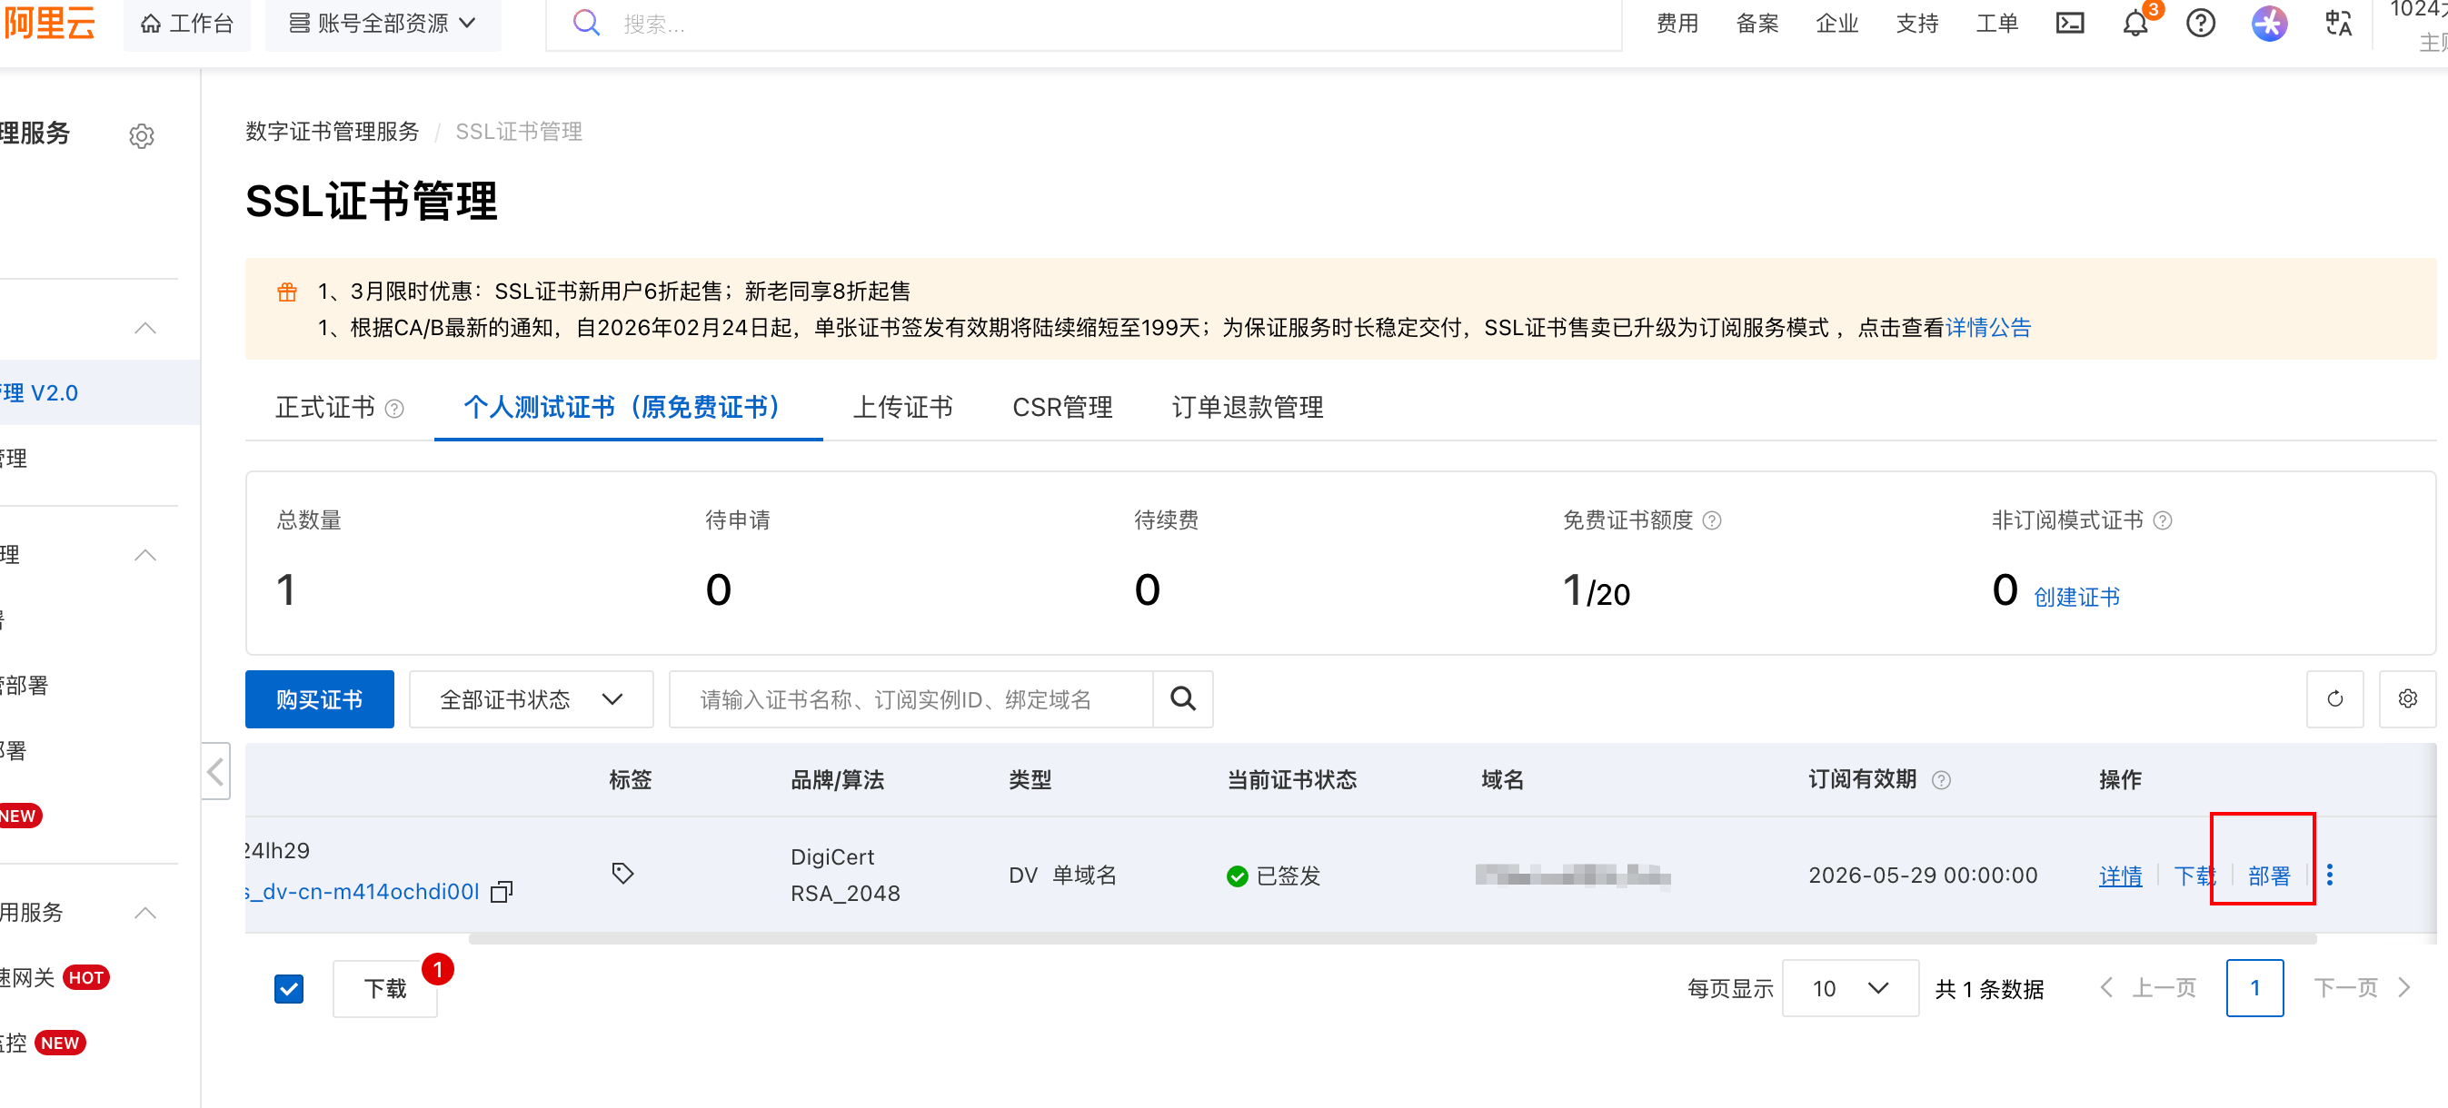
Task: Switch to the 上传证书 tab
Action: pos(901,407)
